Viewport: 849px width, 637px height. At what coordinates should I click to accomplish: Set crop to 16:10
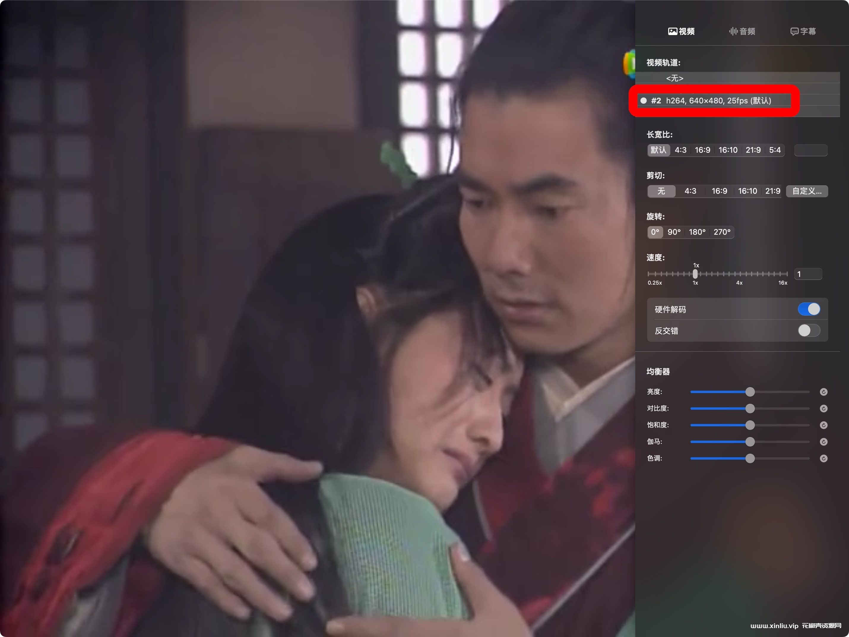747,191
